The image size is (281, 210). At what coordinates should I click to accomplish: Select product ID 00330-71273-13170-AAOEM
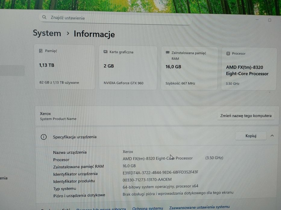coord(147,180)
